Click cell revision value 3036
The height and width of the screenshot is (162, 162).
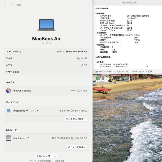point(129,30)
